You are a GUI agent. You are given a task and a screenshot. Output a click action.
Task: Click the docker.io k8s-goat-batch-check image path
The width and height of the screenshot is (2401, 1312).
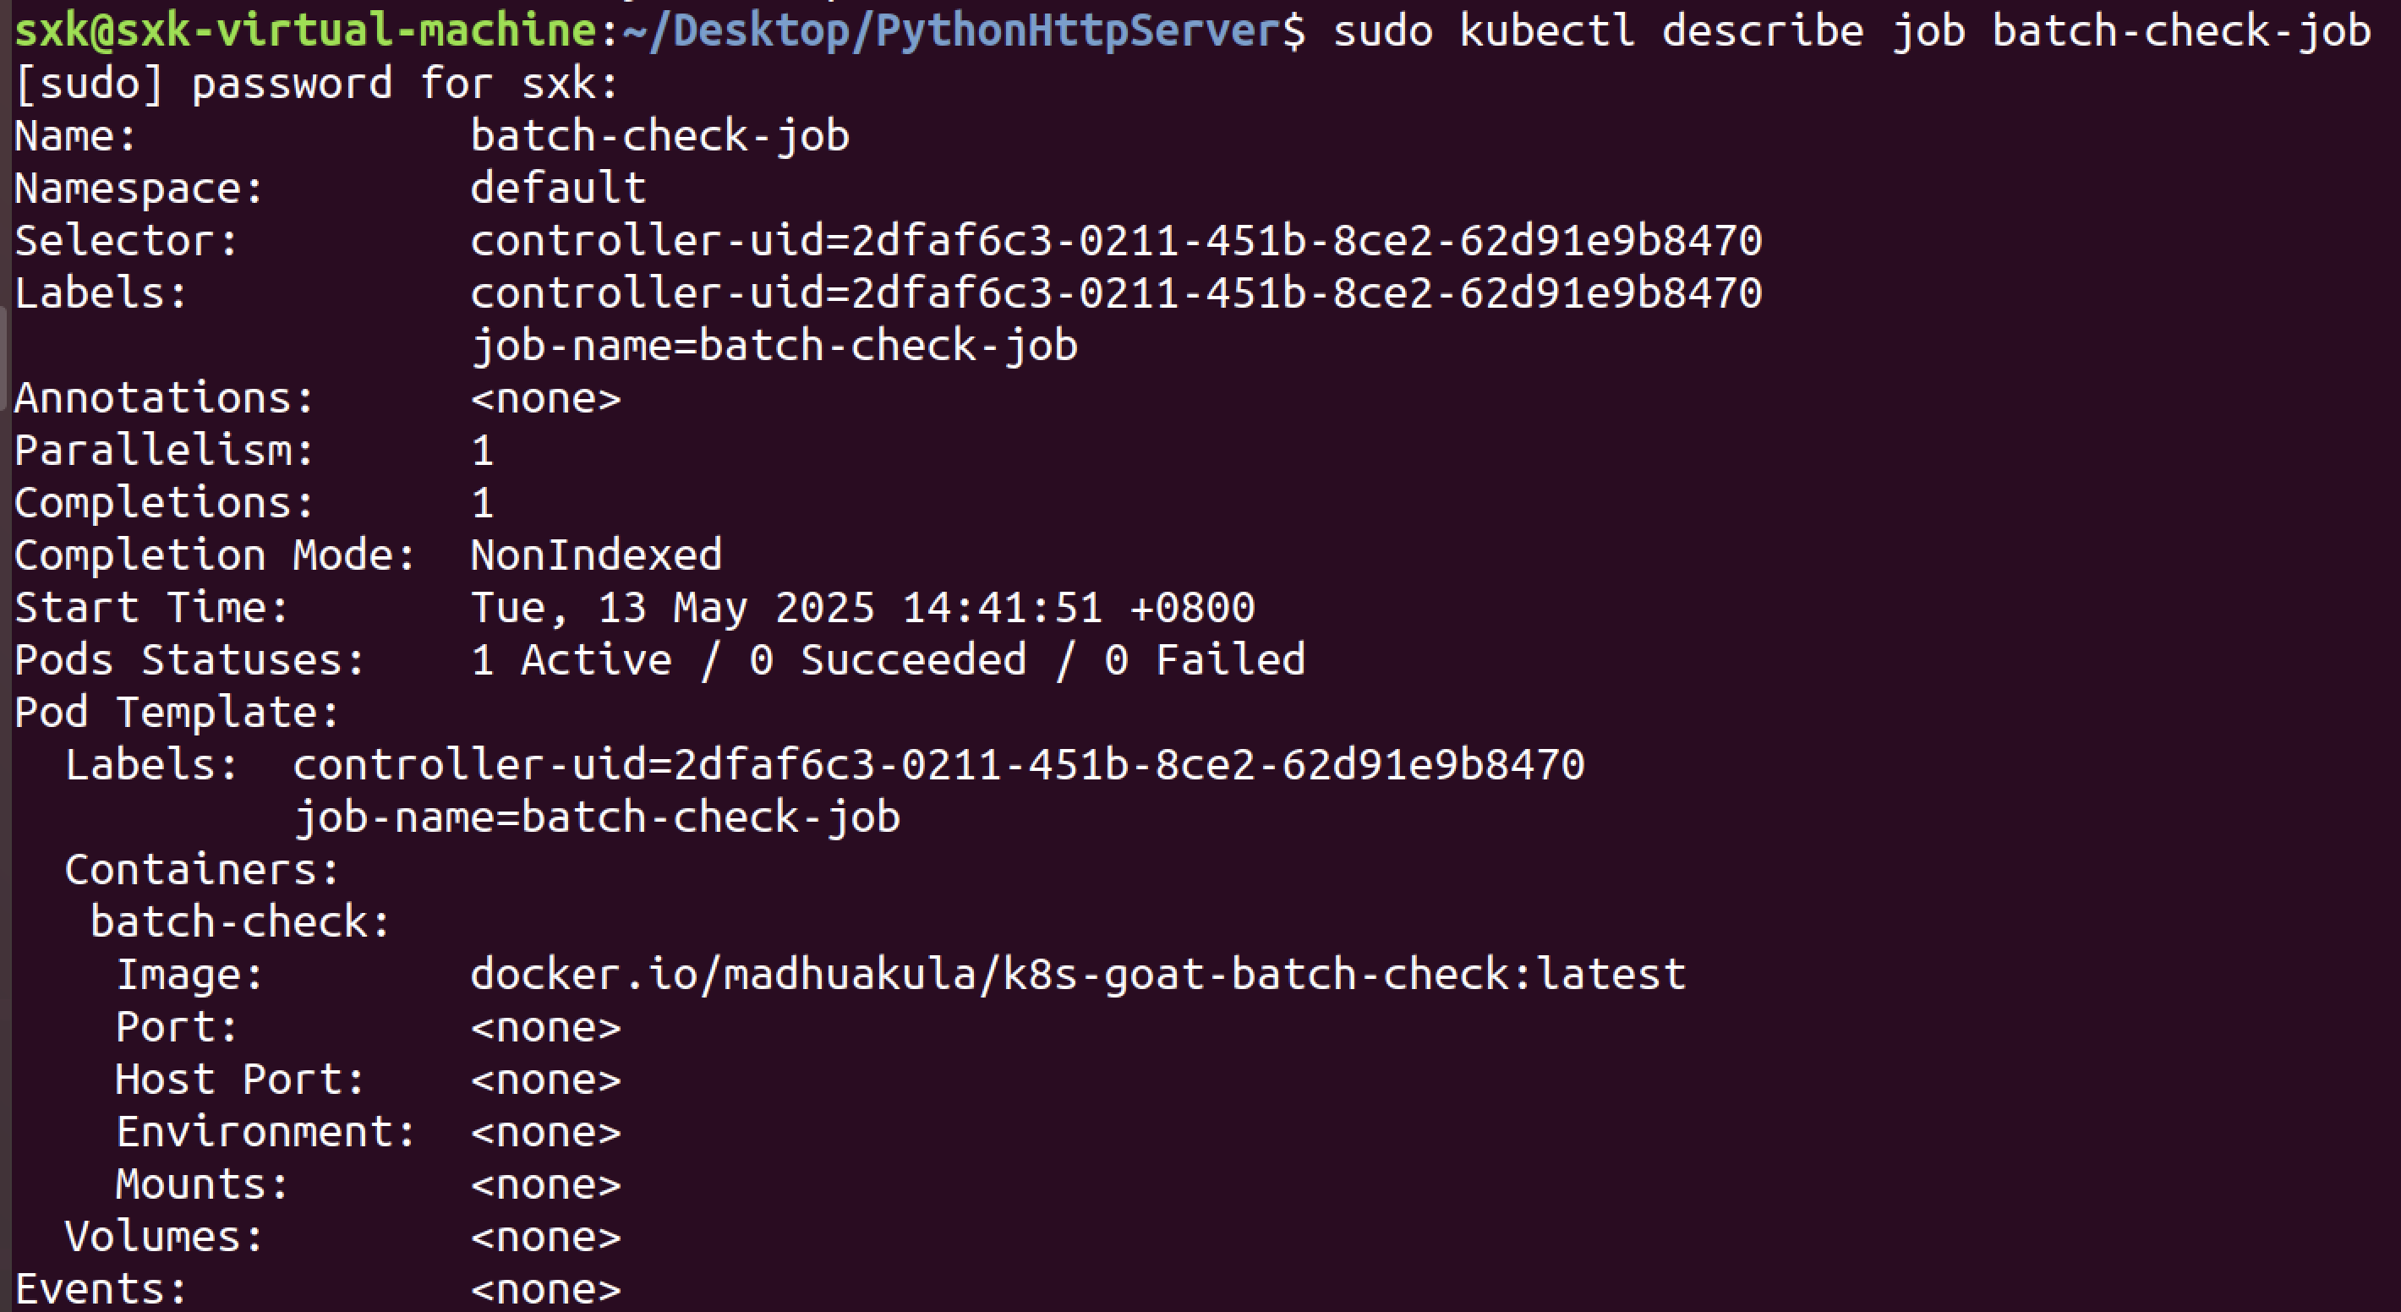coord(1077,975)
